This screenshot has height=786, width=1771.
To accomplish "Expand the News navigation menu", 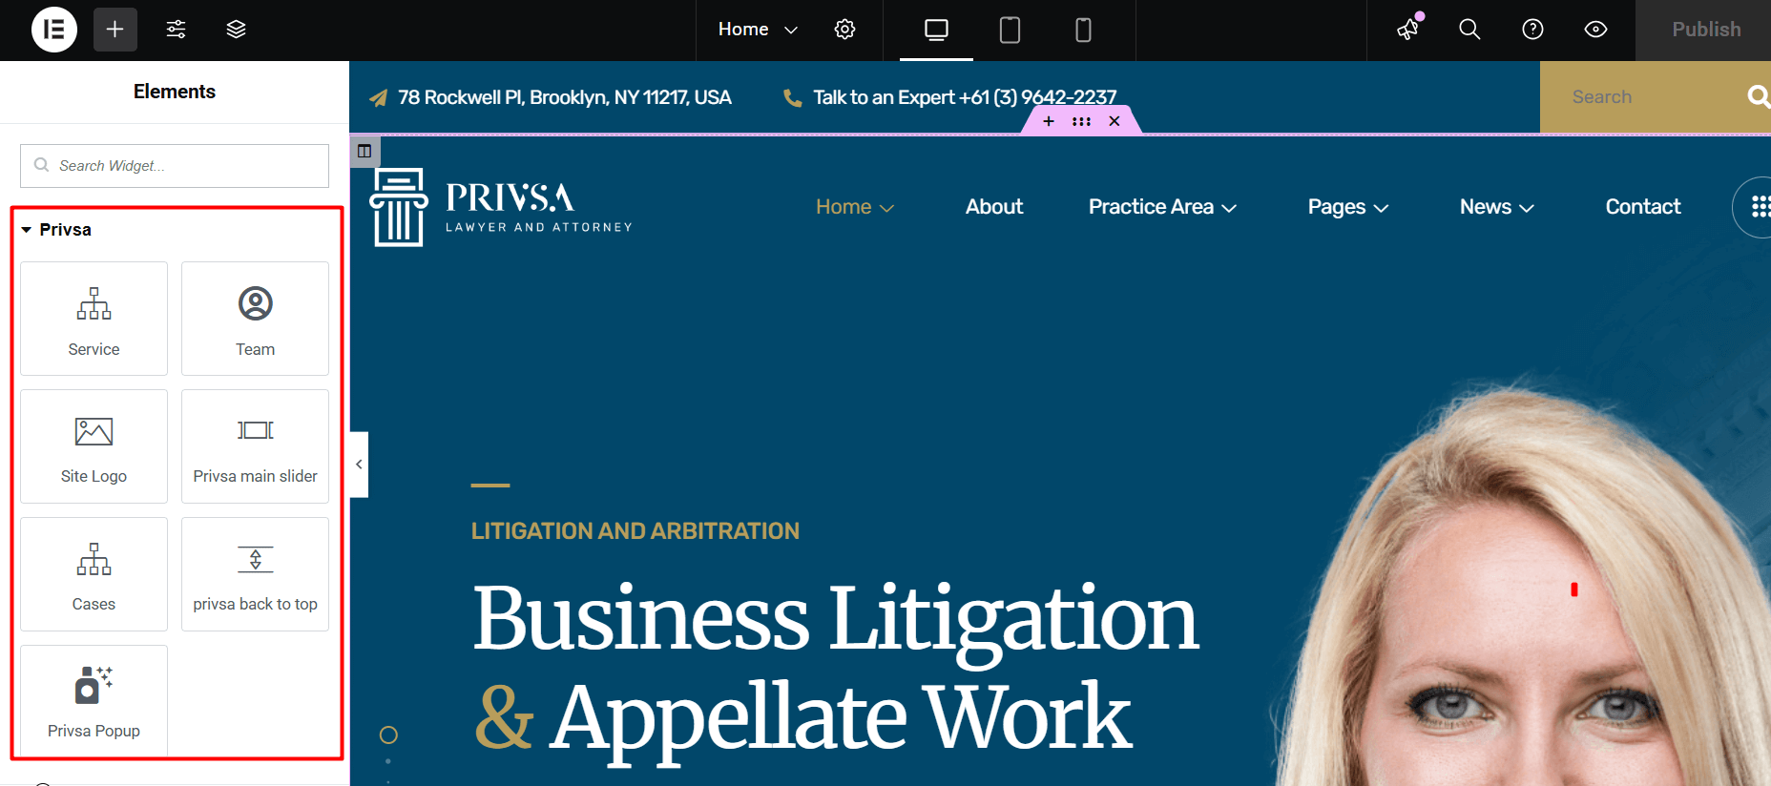I will [x=1496, y=207].
